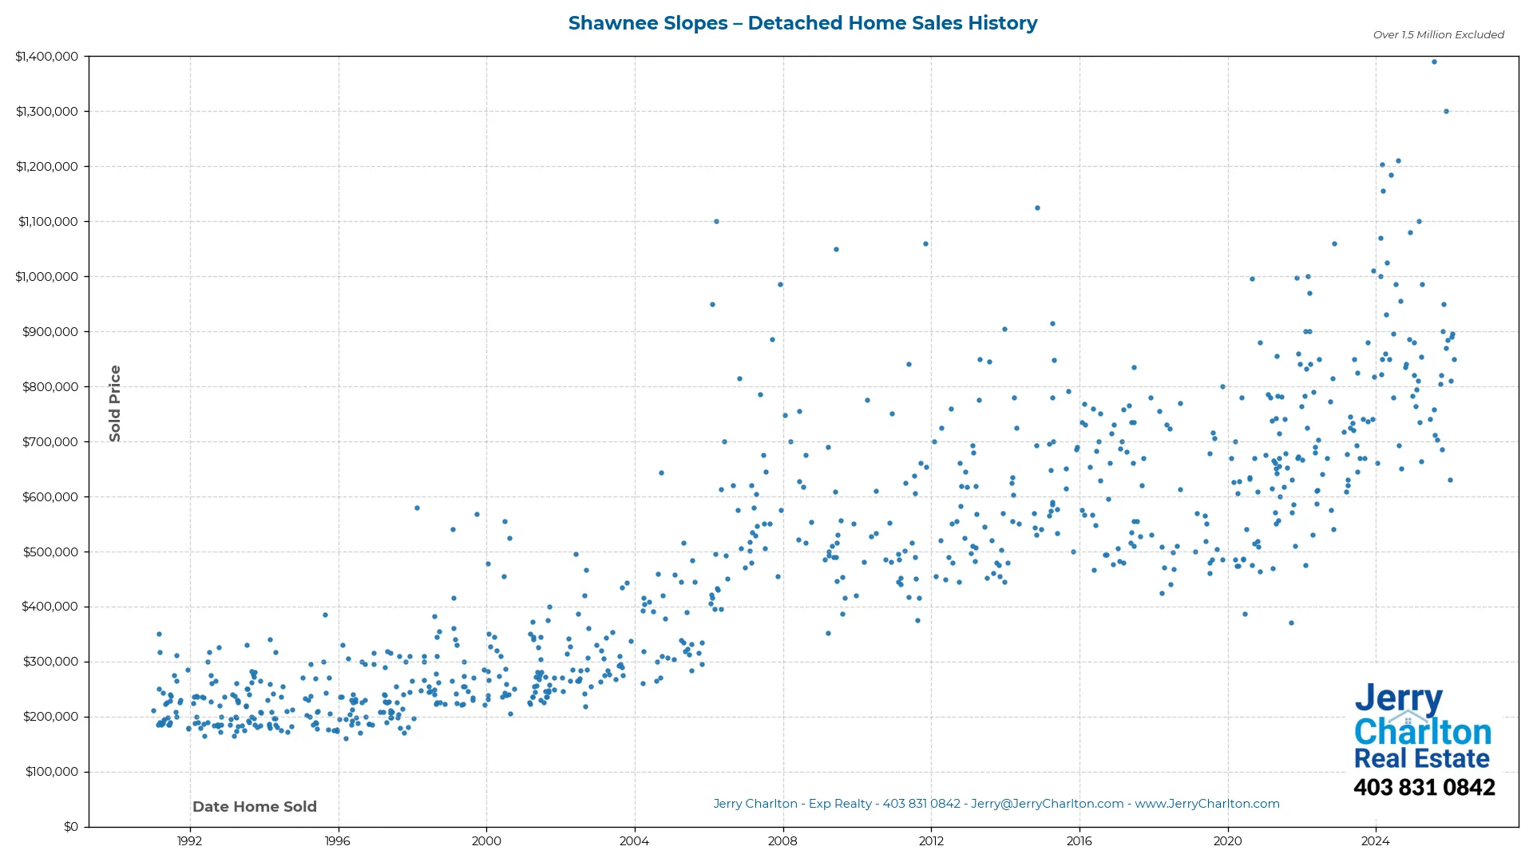Click the '2024' x-axis tick label
1533x862 pixels.
click(1374, 841)
